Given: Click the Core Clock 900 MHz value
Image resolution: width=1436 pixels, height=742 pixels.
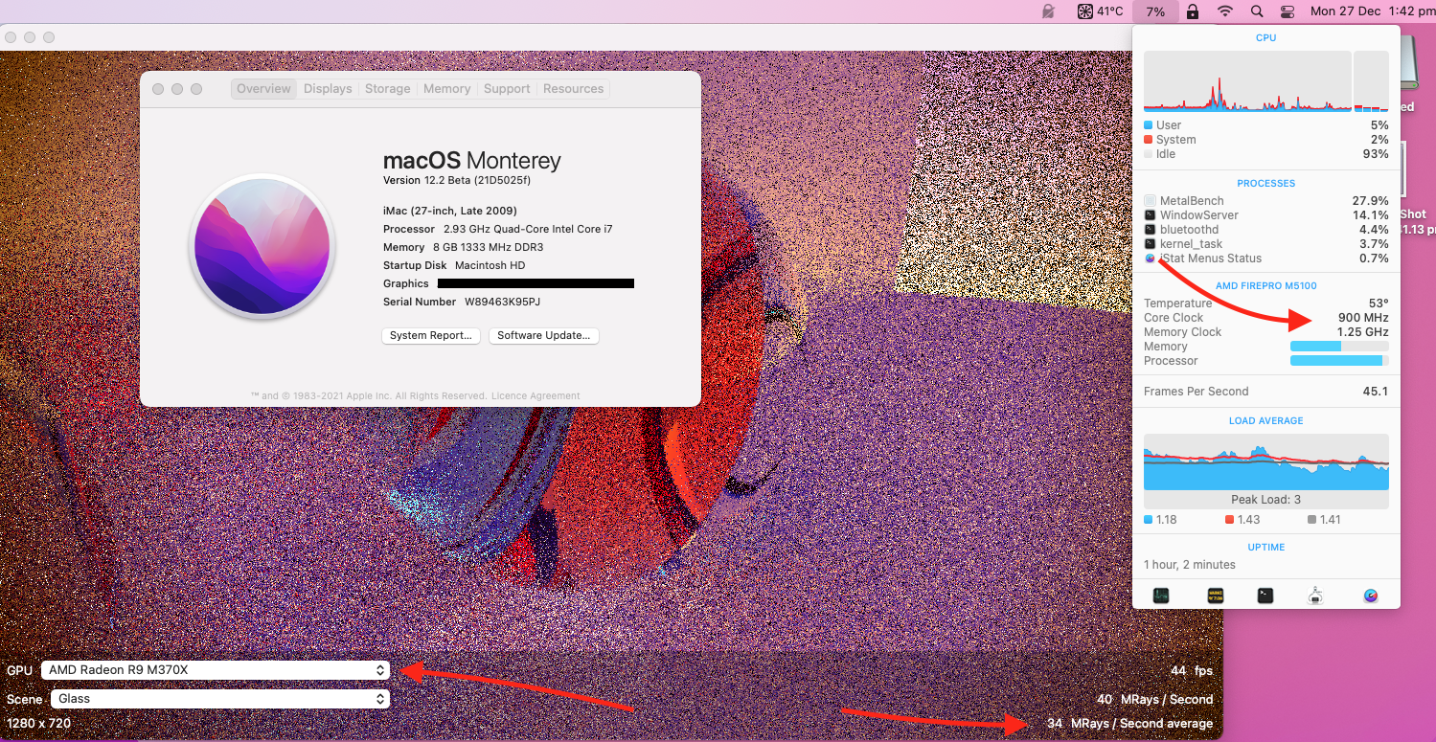Looking at the screenshot, I should click(1363, 318).
